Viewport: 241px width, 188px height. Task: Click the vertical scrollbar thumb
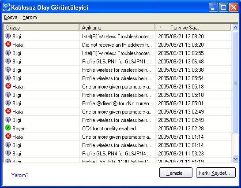pyautogui.click(x=235, y=83)
